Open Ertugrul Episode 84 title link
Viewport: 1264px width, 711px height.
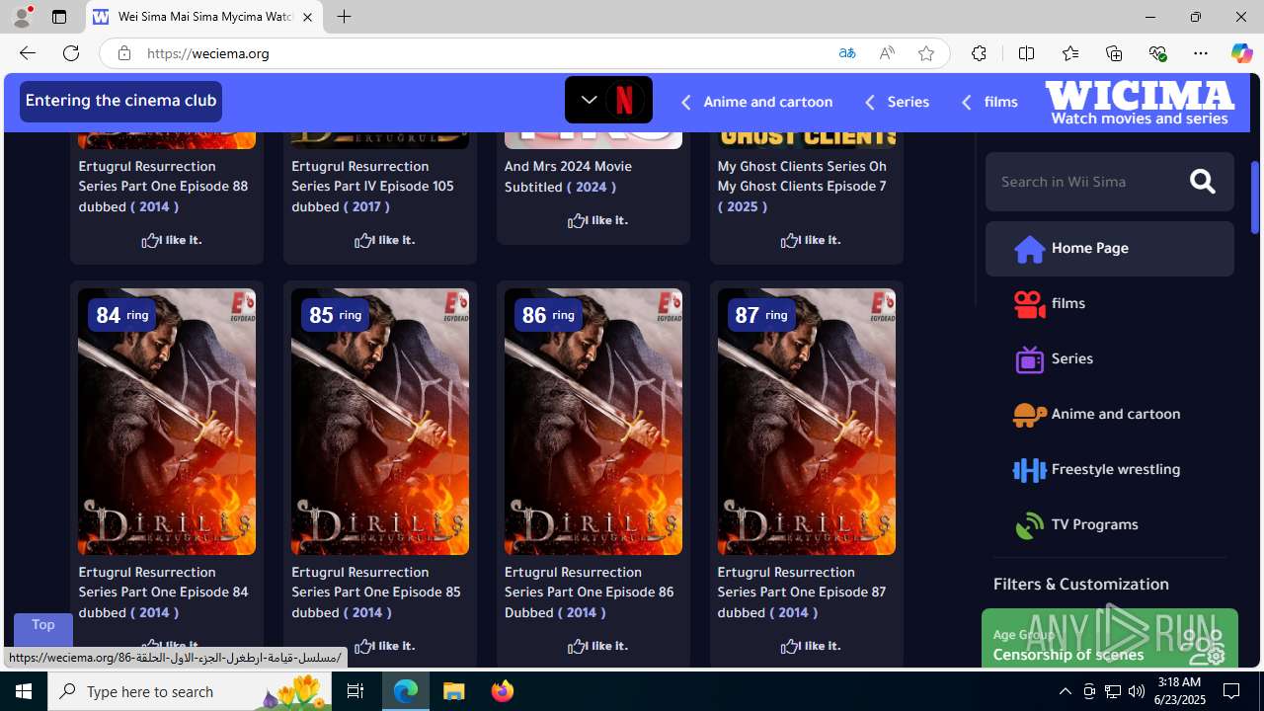point(164,592)
